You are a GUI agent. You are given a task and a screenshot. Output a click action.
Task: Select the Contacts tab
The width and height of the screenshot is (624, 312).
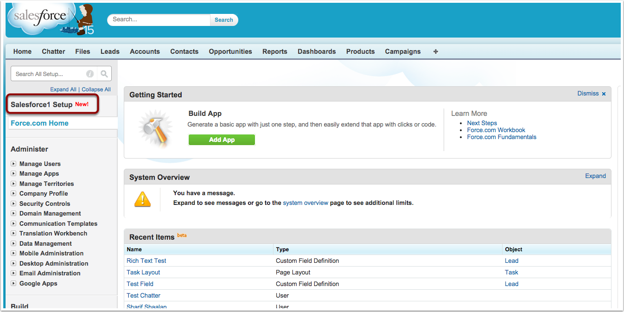coord(184,51)
